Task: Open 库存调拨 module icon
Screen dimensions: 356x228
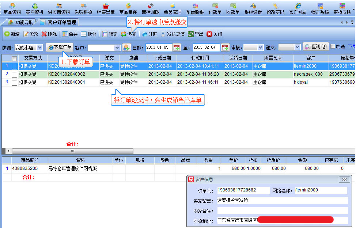Action: [x=150, y=8]
